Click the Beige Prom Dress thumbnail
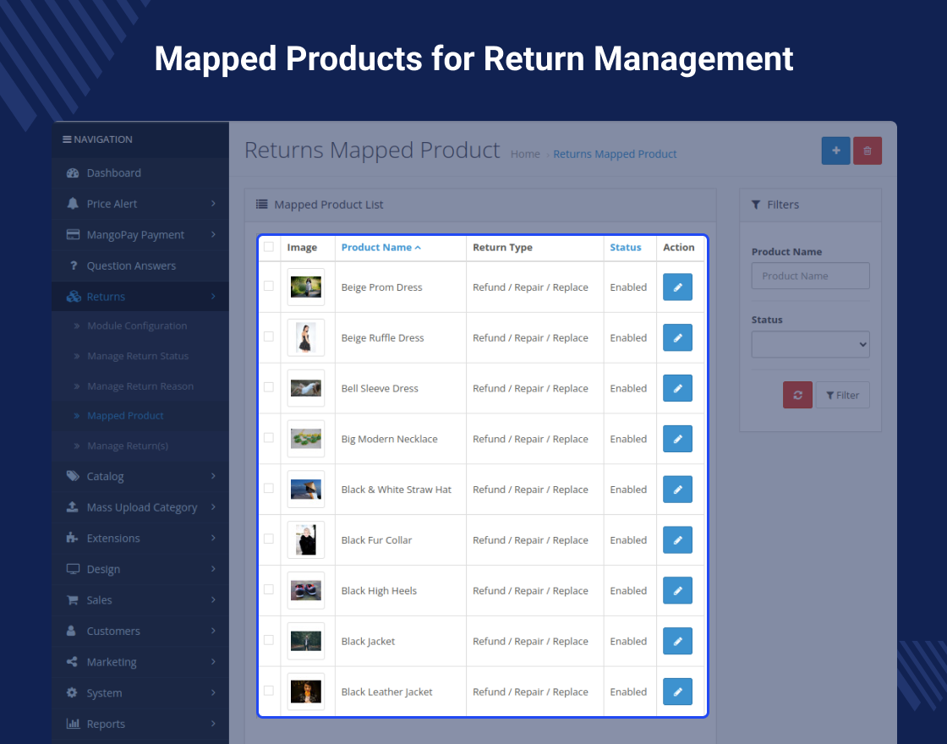947x744 pixels. click(x=305, y=287)
